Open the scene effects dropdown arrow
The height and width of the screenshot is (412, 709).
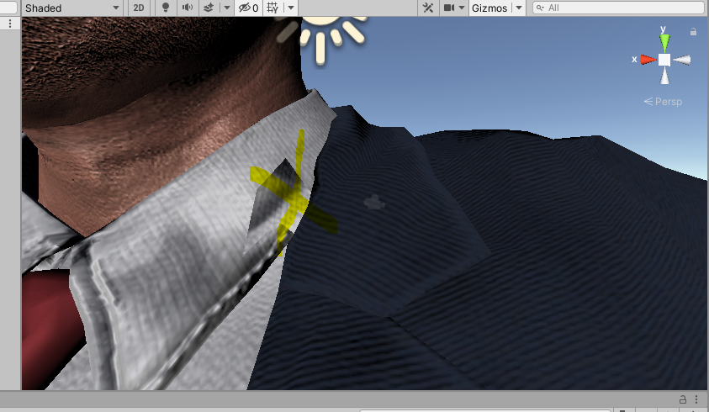(x=227, y=8)
